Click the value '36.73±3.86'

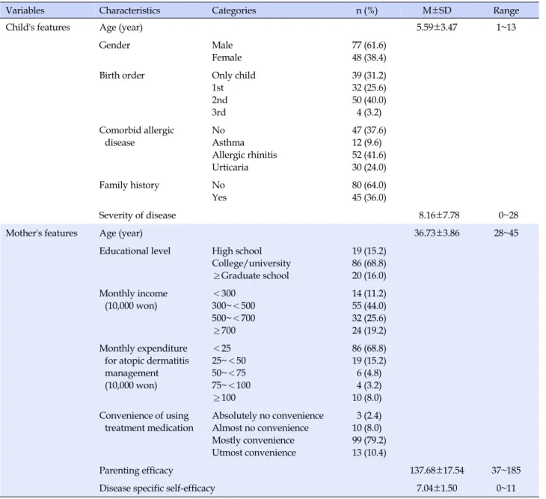coord(437,233)
